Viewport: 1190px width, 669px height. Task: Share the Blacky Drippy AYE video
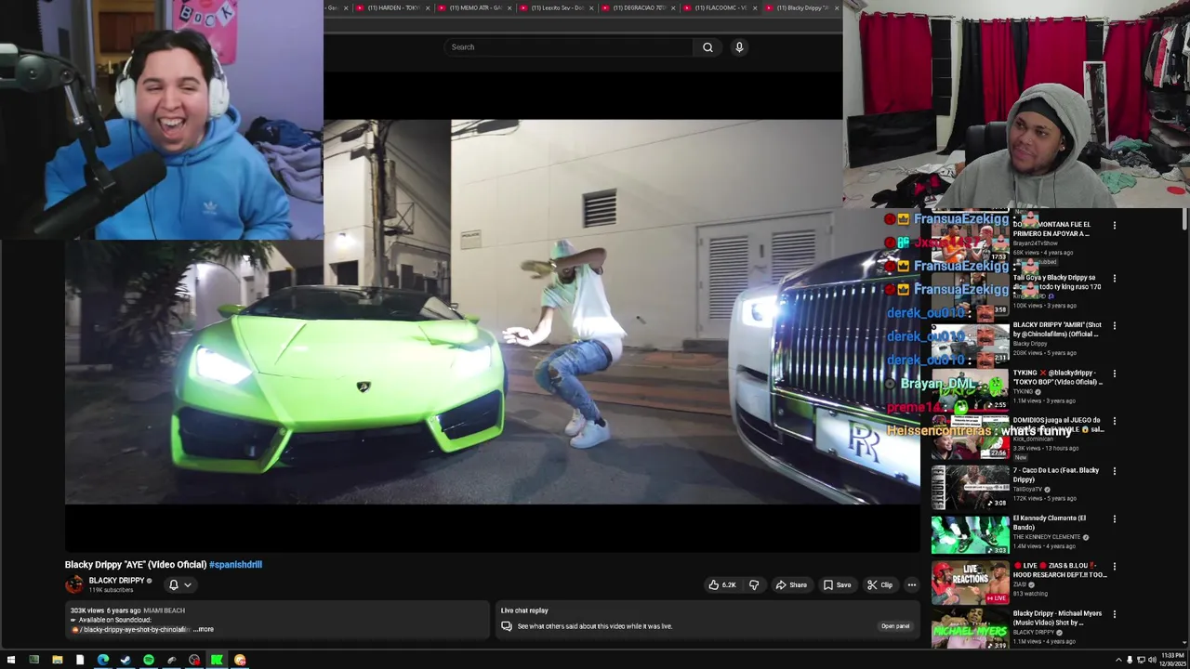tap(791, 585)
